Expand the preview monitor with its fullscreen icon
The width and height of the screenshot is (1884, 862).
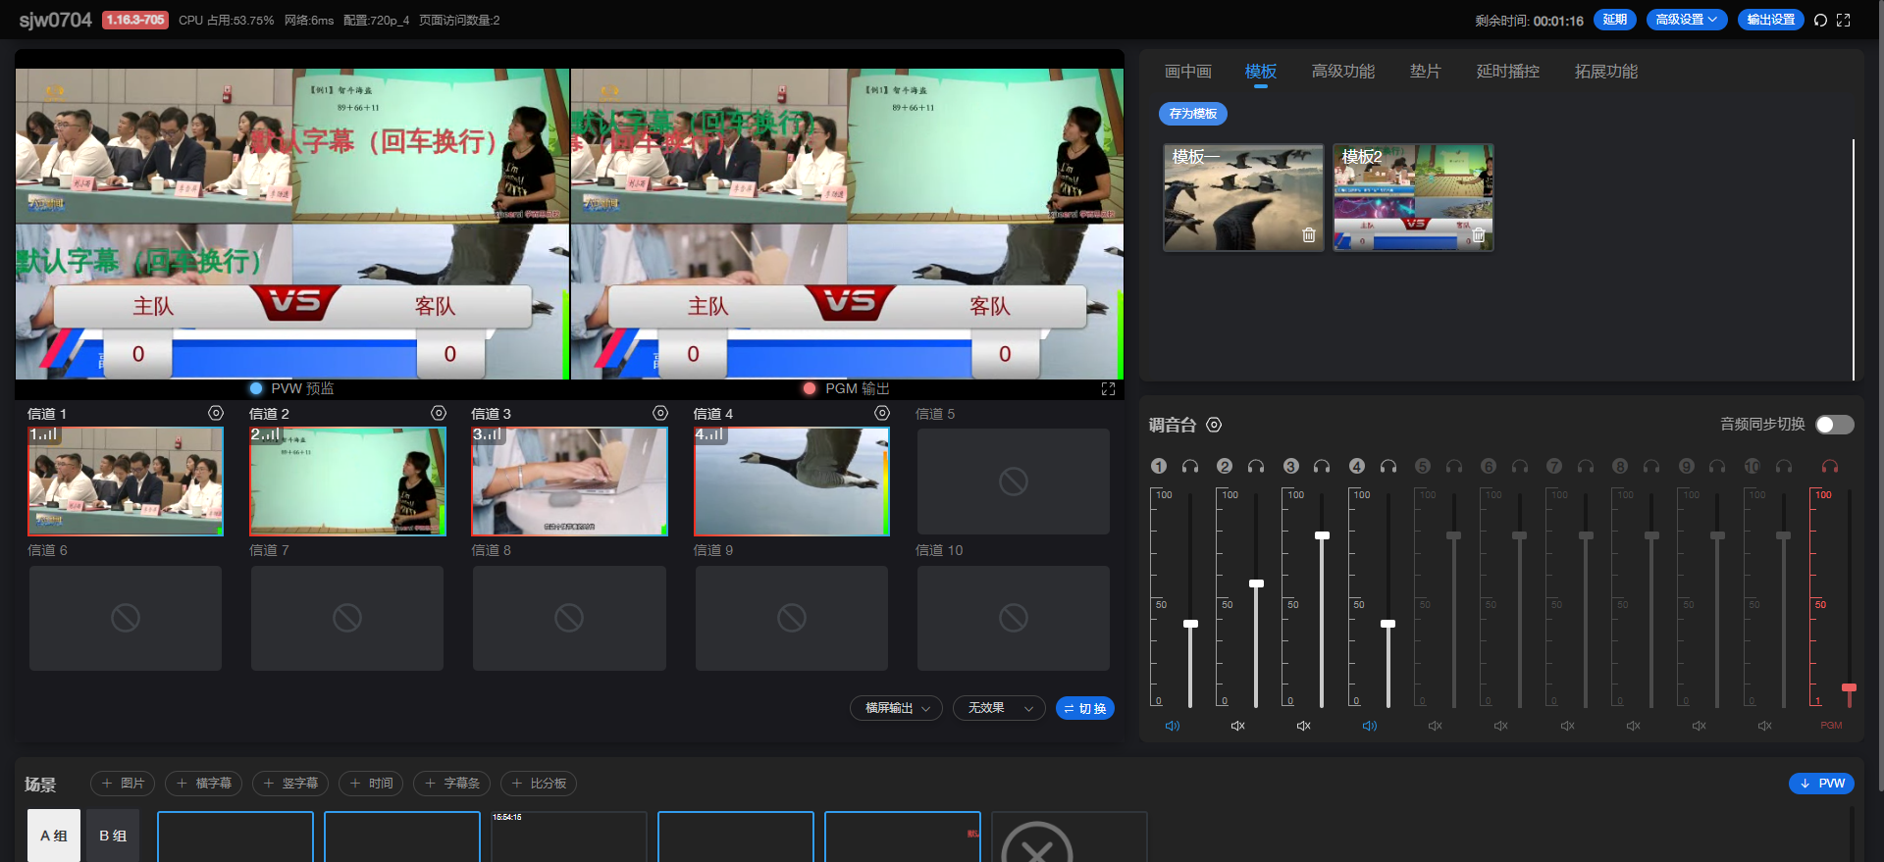(x=1108, y=389)
